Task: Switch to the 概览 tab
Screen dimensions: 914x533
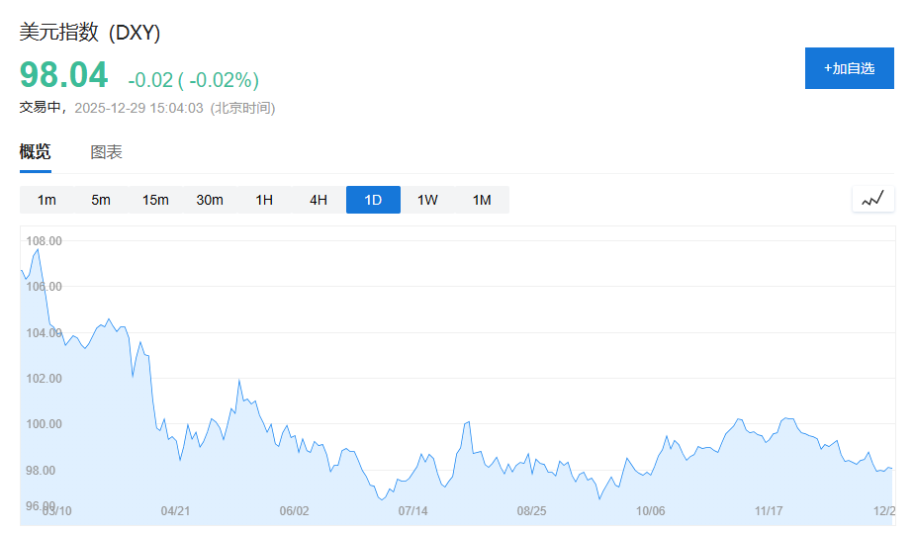Action: pos(36,152)
